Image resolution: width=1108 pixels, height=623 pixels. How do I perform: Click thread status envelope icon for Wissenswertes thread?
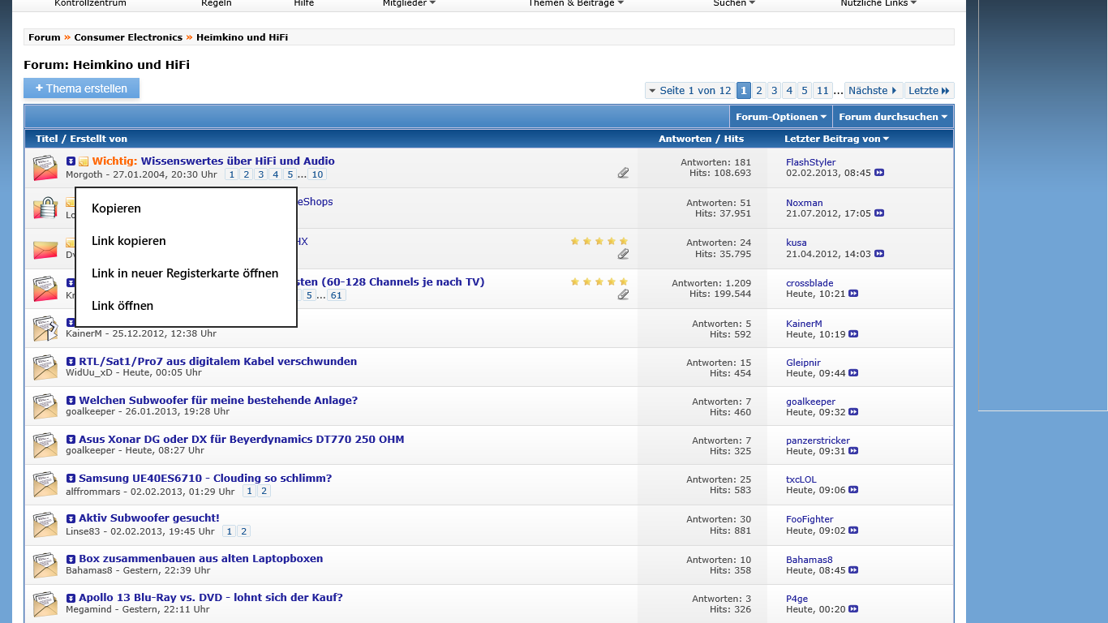coord(45,168)
